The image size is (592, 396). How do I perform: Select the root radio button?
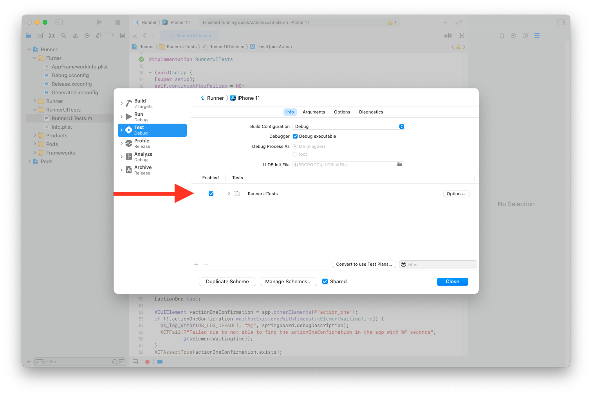pyautogui.click(x=295, y=154)
